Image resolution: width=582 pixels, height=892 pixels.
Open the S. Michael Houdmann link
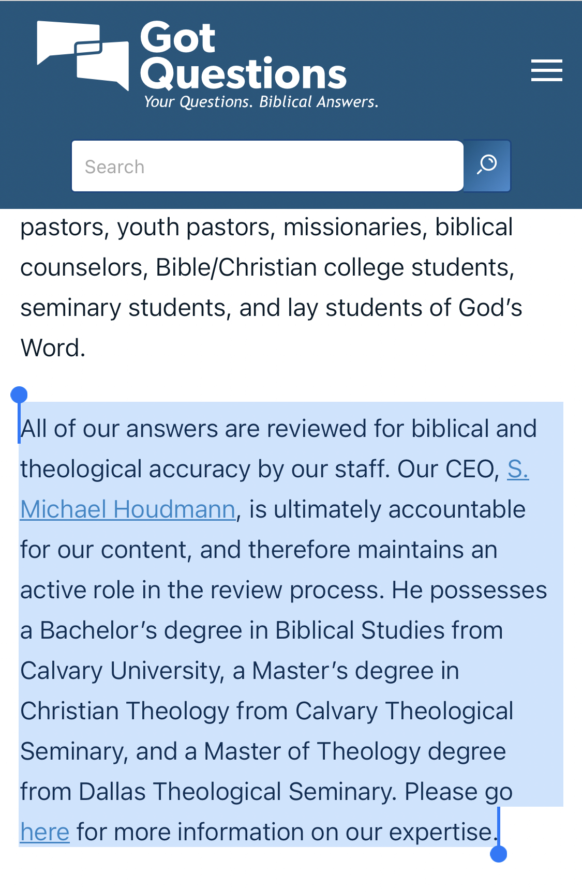(274, 489)
